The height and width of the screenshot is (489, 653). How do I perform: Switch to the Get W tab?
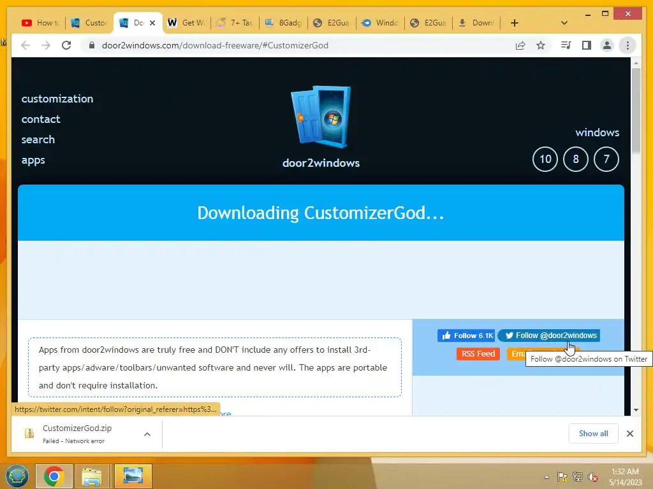coord(186,23)
